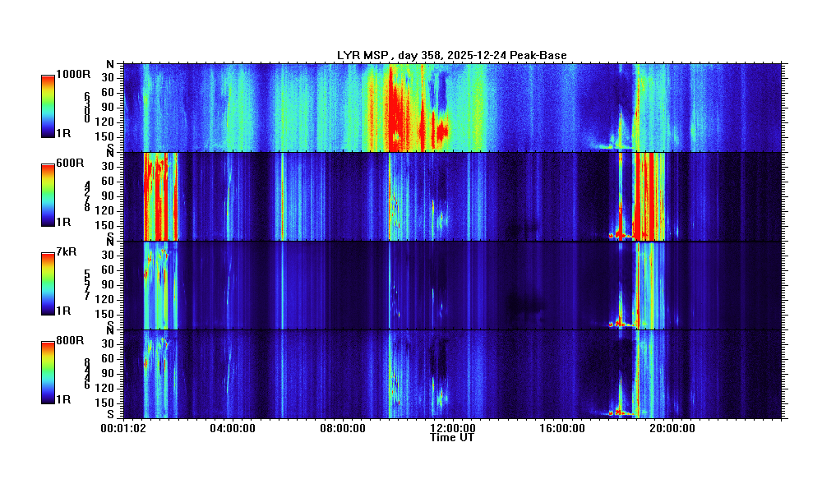Screen dimensions: 822x493
Task: Click the 600R color scale label
Action: pyautogui.click(x=72, y=164)
